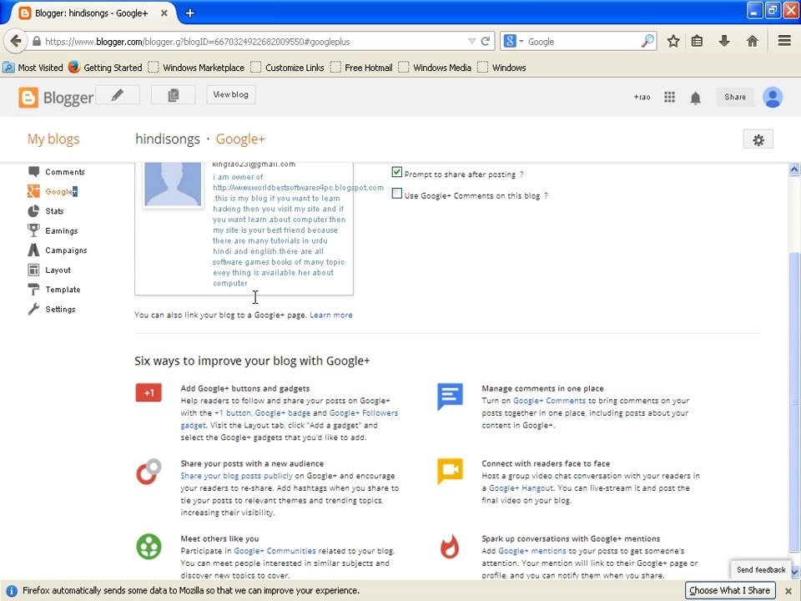The height and width of the screenshot is (601, 801).
Task: Click the Learn more link
Action: [x=331, y=315]
